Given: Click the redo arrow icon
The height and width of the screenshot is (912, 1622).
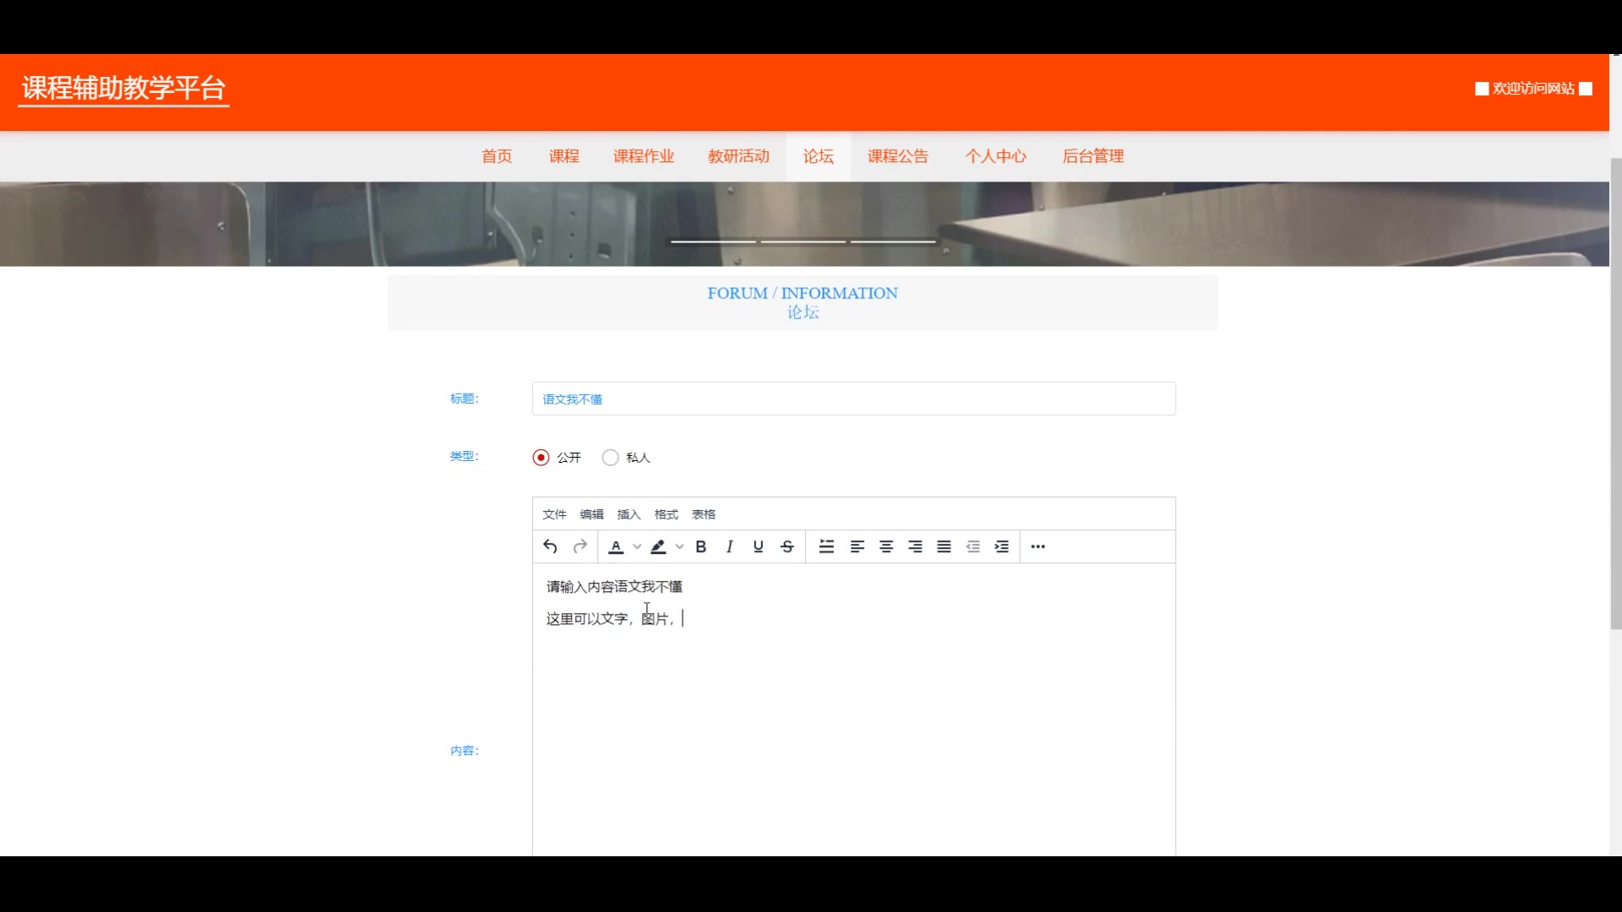Looking at the screenshot, I should (580, 546).
